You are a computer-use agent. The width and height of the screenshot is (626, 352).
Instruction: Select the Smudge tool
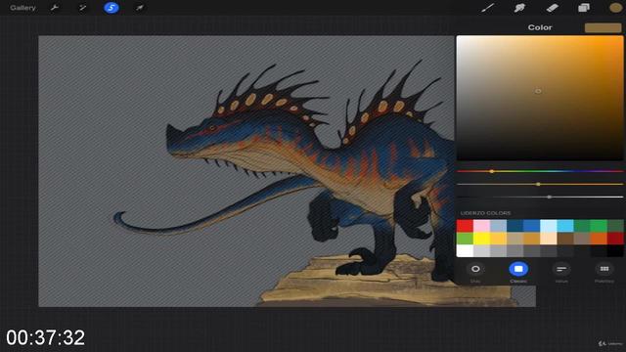(519, 8)
